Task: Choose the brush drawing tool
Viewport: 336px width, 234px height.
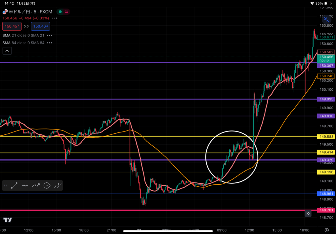Action: pos(57,186)
